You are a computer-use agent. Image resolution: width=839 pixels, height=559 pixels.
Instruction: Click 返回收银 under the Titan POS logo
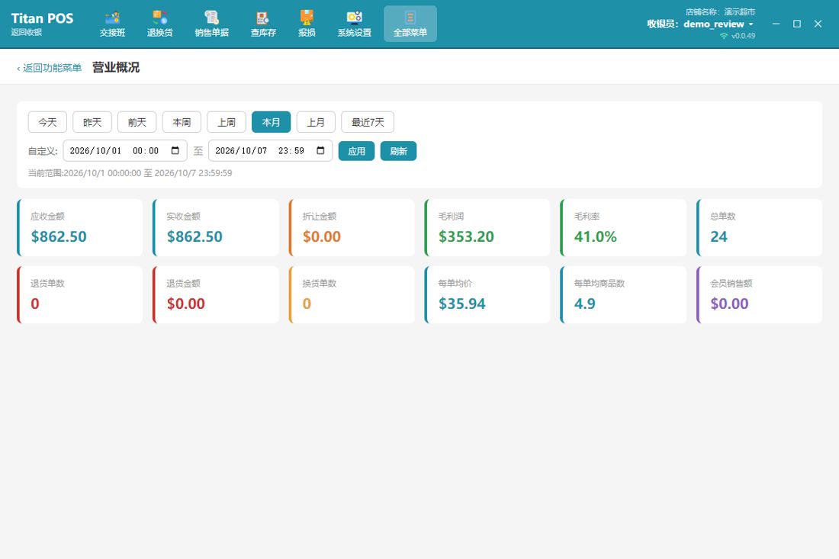[x=27, y=32]
